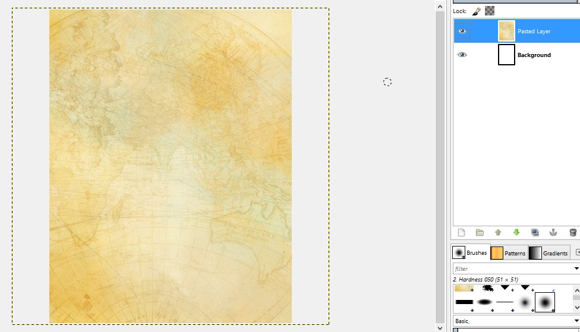
Task: Click the vintage map image on canvas
Action: [x=171, y=166]
